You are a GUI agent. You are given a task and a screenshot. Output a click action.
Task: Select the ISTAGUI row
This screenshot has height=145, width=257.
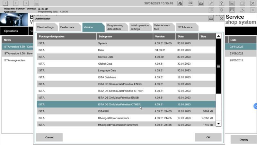126,111
